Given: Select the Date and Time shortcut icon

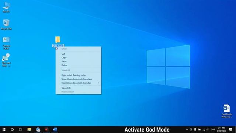Looking at the screenshot, I should click(6, 60).
